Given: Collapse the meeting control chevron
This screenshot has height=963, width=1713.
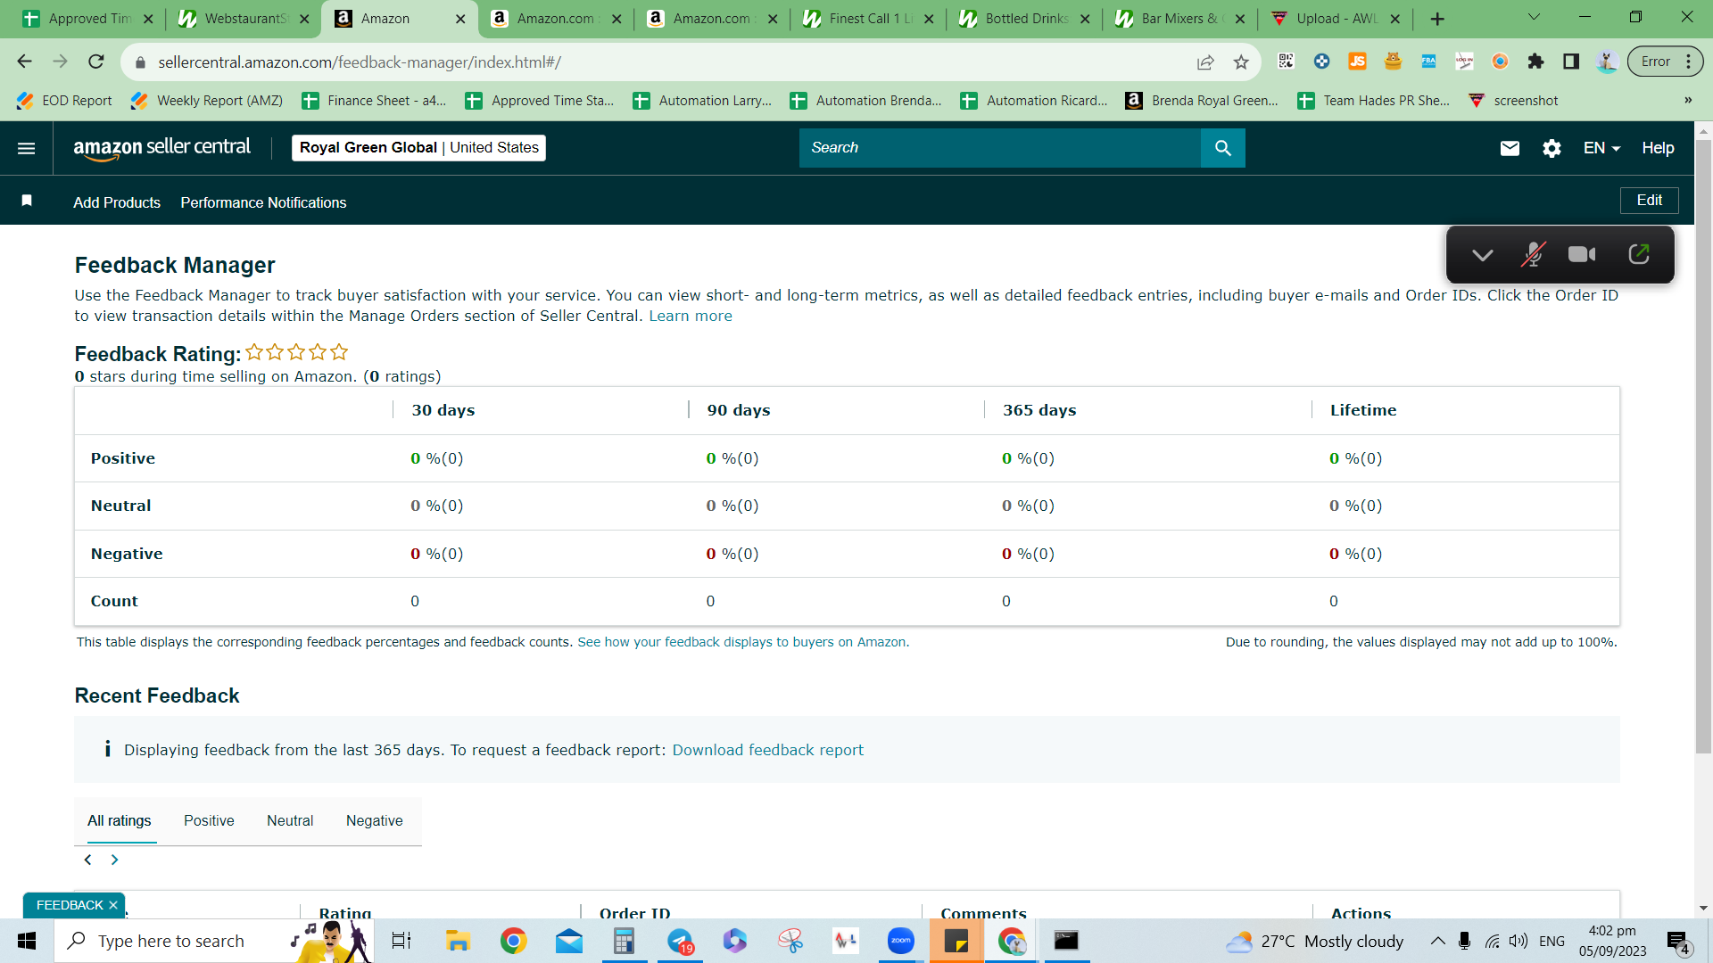Looking at the screenshot, I should [1482, 255].
